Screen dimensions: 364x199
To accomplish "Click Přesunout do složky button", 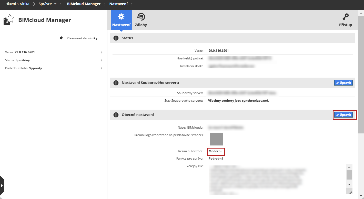I will [x=79, y=38].
